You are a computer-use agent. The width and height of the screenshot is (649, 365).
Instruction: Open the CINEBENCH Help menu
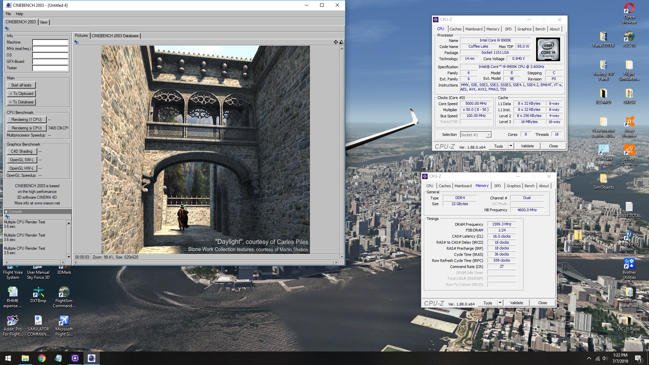coord(20,14)
